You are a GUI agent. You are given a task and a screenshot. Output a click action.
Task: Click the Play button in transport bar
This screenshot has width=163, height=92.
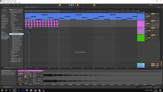[x=70, y=5]
